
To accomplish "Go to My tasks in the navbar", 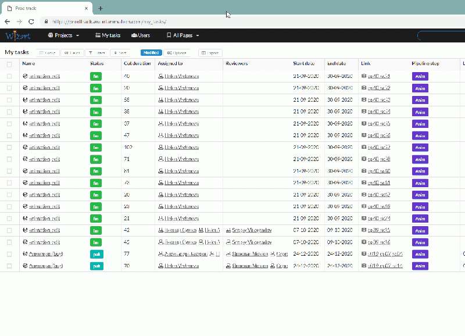I will pos(107,35).
